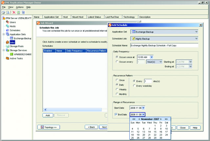Select the Once recurrence radio button
Image resolution: width=210 pixels, height=141 pixels.
tap(117, 80)
